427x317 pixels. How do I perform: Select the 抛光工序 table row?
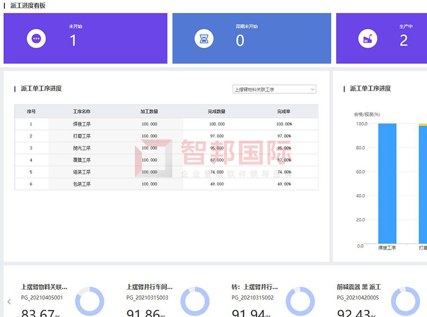[166, 148]
